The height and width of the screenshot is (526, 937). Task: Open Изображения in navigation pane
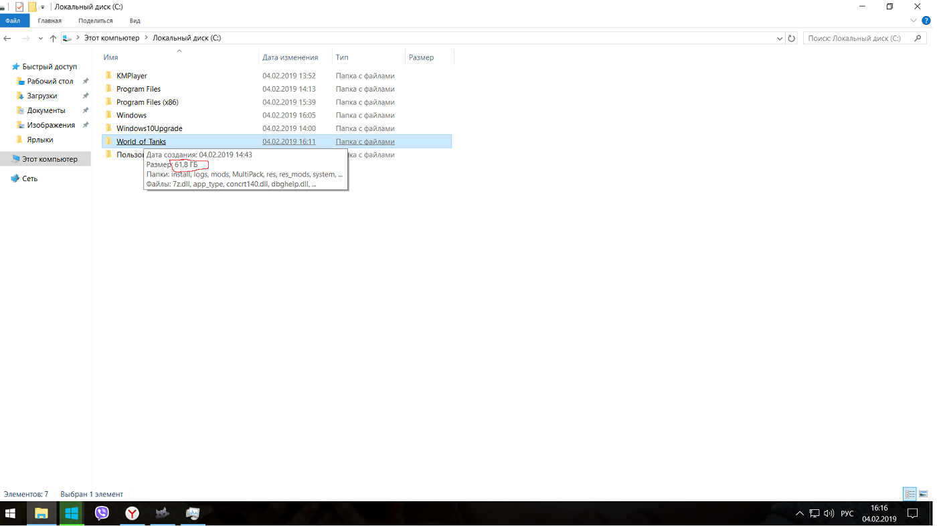click(51, 125)
